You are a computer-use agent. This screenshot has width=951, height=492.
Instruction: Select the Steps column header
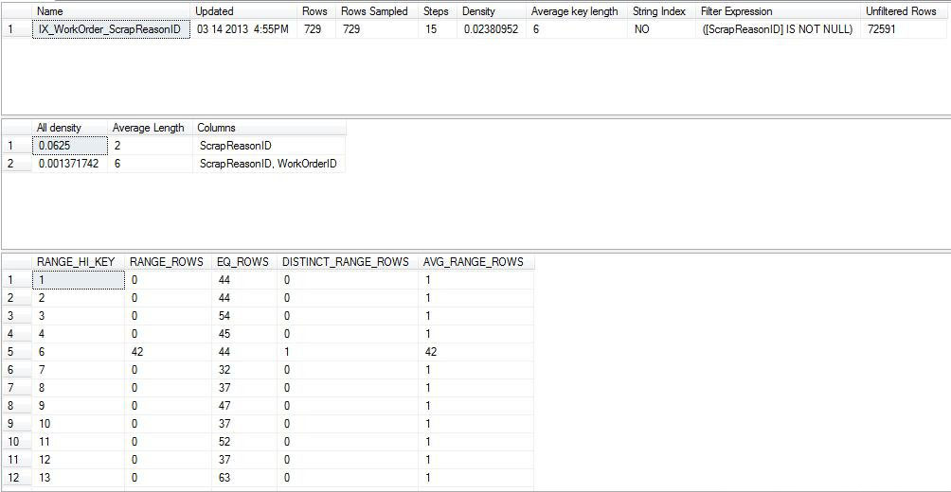(x=438, y=11)
